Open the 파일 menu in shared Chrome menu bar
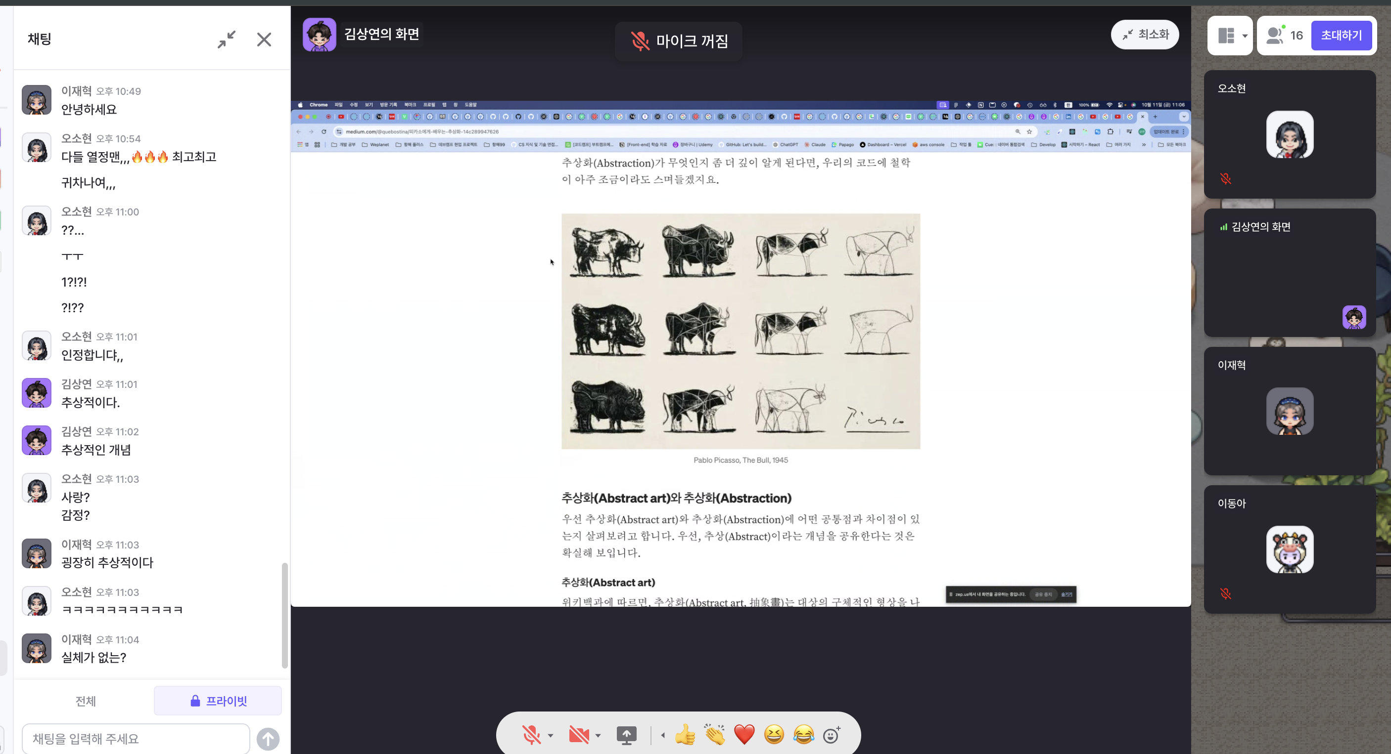This screenshot has width=1391, height=754. 338,105
